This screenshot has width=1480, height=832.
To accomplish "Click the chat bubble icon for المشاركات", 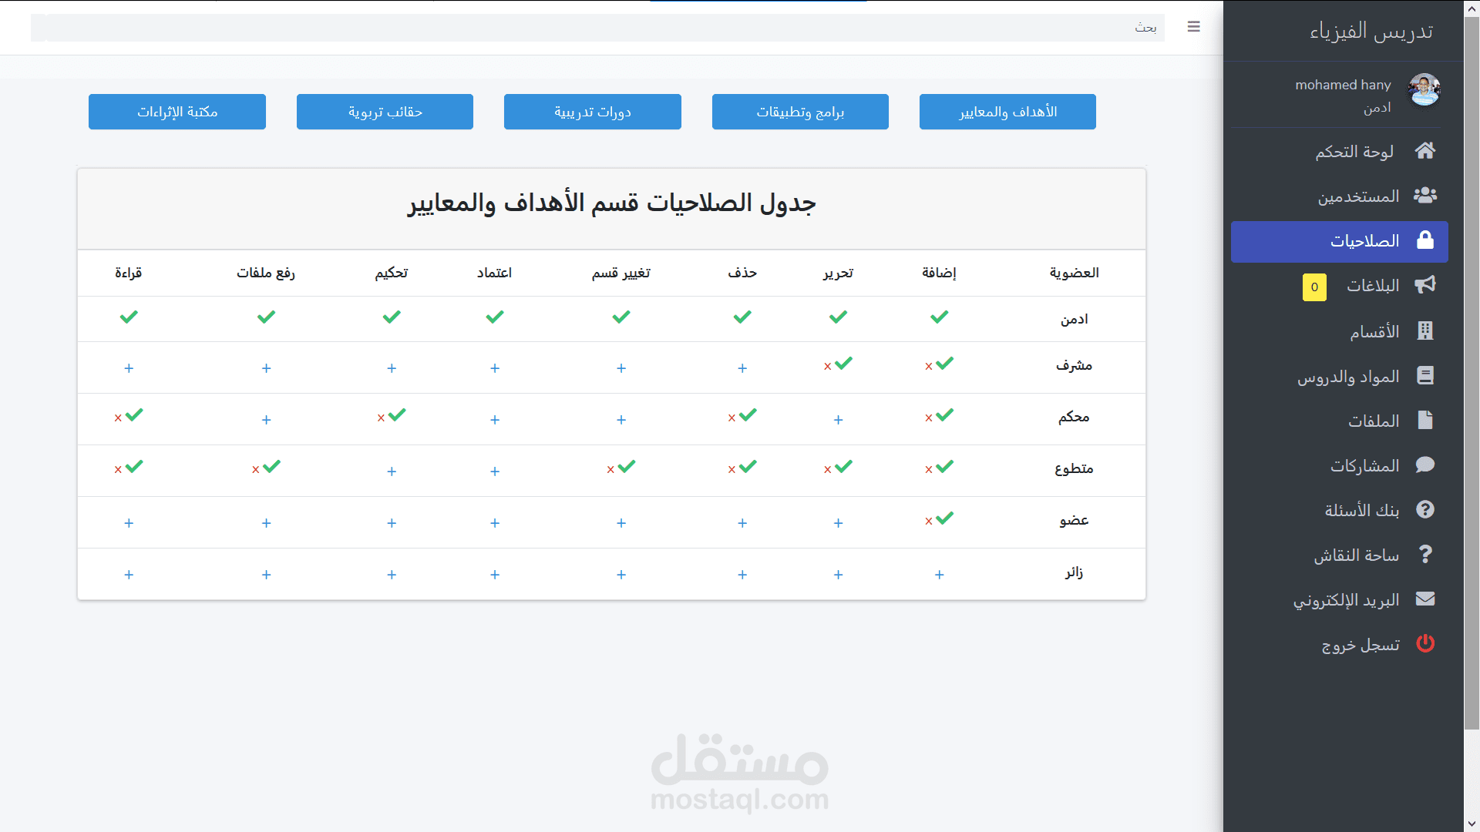I will tap(1424, 465).
